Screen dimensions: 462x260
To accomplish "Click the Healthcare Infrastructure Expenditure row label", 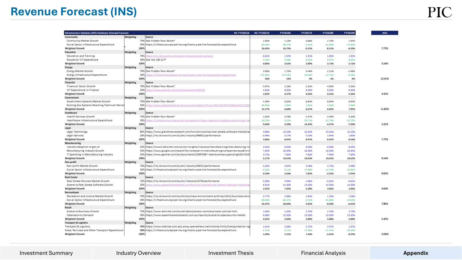I will point(90,120).
